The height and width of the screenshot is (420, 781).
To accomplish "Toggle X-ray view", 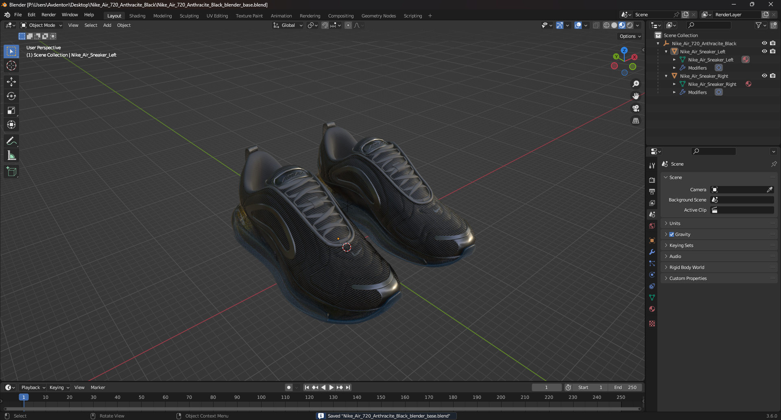I will 596,25.
